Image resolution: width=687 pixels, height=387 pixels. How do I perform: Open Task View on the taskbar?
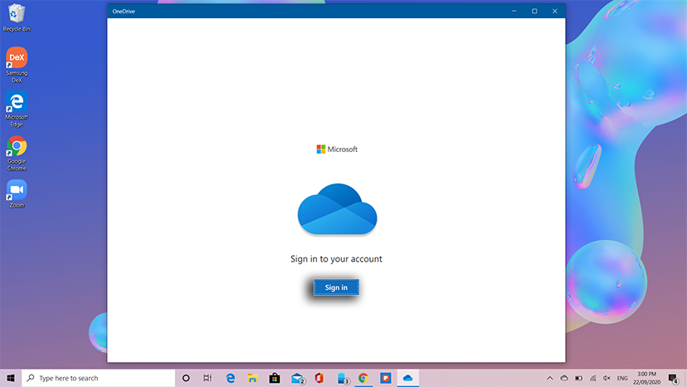pos(207,378)
